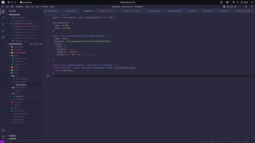Open the Selection menu
The width and height of the screenshot is (255, 143).
[20, 7]
